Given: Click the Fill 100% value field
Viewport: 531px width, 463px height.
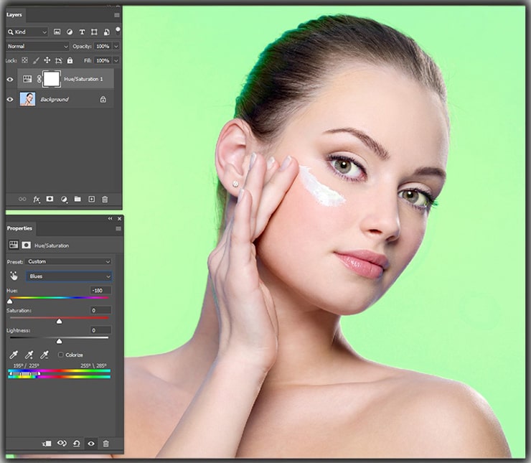Looking at the screenshot, I should (x=103, y=60).
